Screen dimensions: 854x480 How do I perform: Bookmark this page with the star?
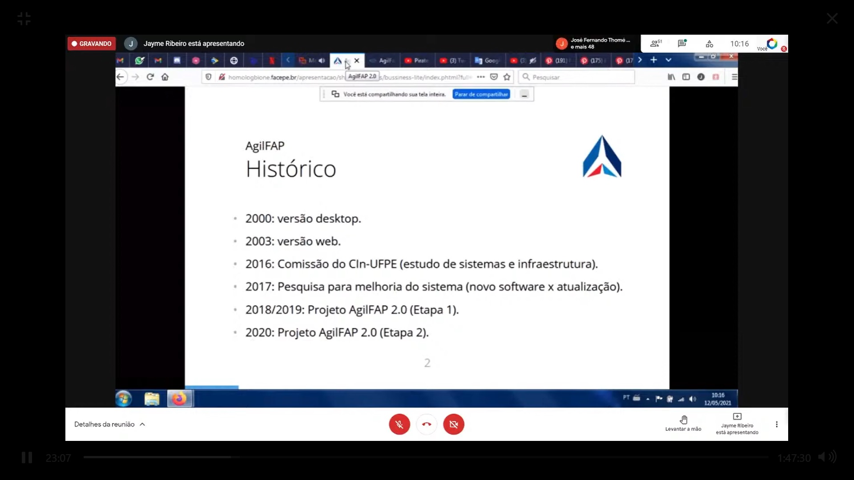pyautogui.click(x=507, y=77)
